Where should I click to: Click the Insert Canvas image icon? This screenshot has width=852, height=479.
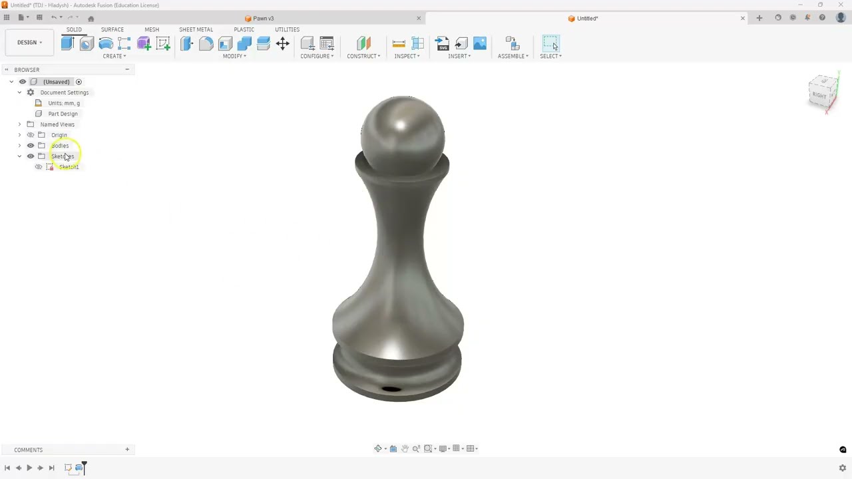(480, 44)
